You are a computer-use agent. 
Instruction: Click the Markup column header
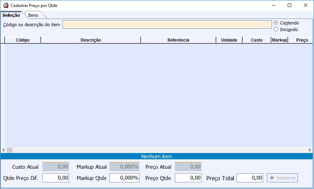(x=279, y=40)
